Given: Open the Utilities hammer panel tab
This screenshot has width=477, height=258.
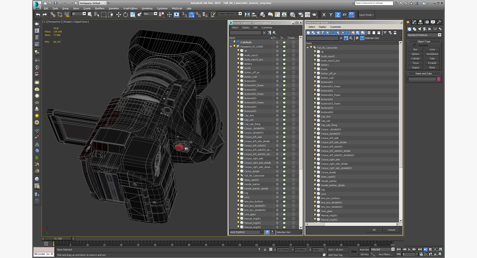Looking at the screenshot, I should [x=439, y=22].
